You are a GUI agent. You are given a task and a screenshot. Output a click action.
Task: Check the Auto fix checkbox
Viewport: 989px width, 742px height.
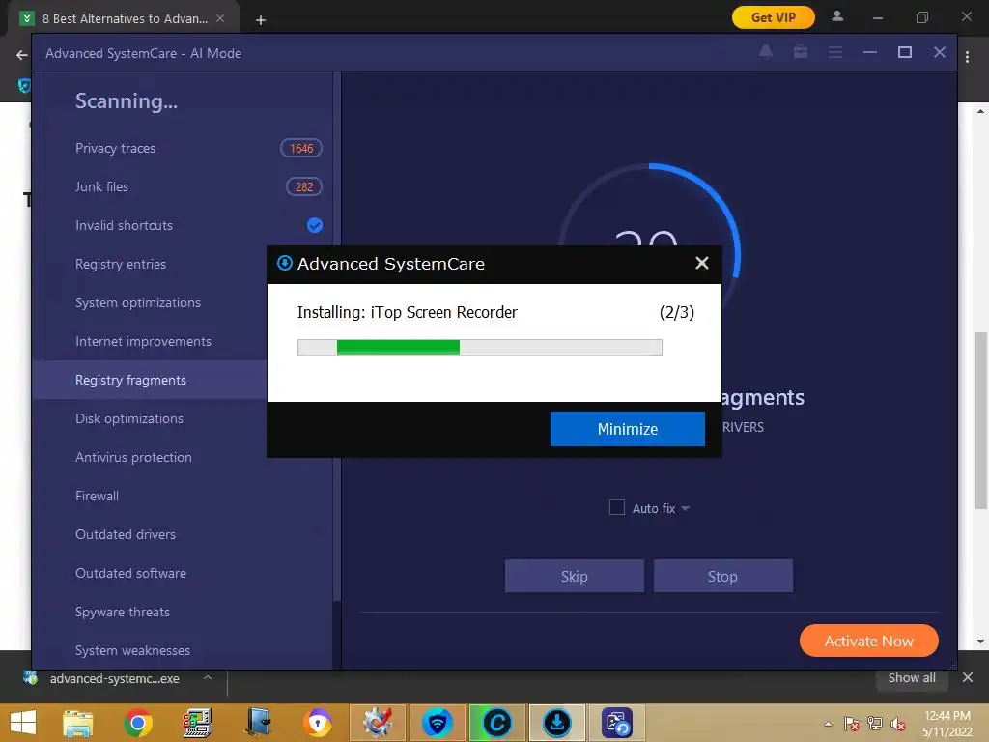[617, 508]
